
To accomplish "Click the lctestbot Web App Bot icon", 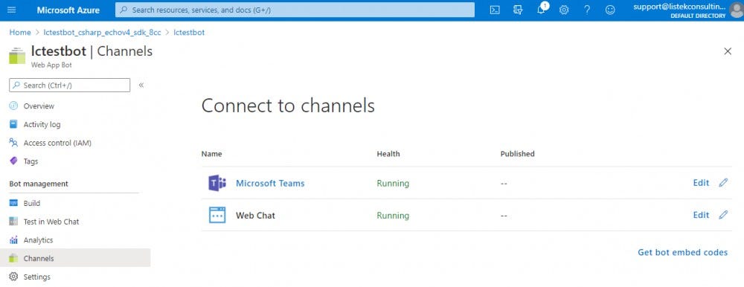I will tap(17, 56).
